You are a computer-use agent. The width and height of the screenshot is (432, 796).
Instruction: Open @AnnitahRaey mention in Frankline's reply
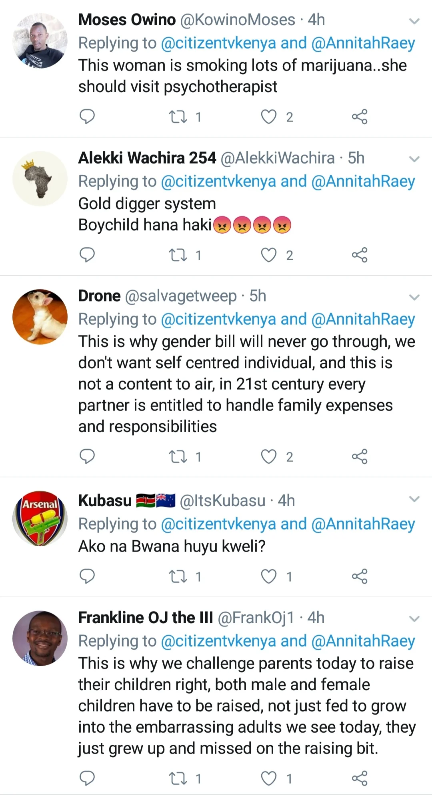pyautogui.click(x=363, y=641)
